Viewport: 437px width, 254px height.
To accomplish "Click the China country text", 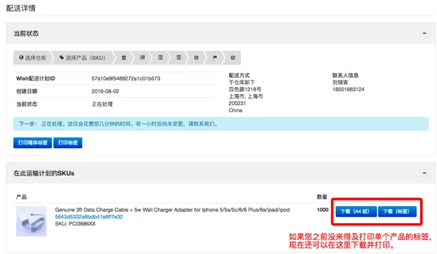I will click(235, 110).
